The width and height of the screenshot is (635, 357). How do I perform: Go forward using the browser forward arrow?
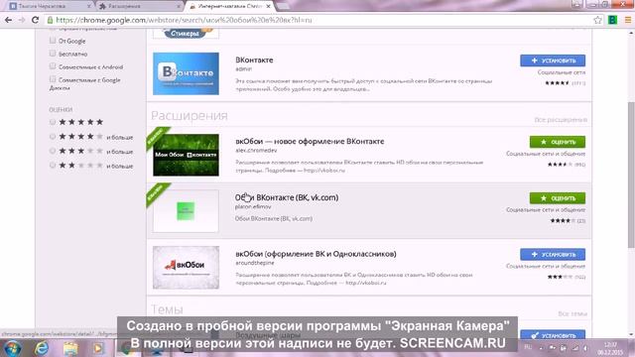click(x=22, y=20)
